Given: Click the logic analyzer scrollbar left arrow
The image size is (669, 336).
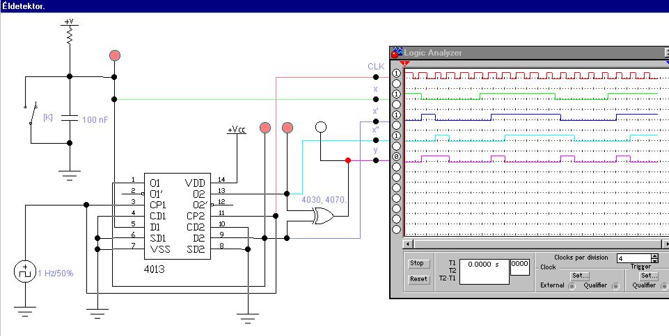Looking at the screenshot, I should 408,244.
